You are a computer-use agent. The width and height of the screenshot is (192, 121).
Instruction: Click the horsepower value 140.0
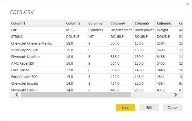click(144, 70)
